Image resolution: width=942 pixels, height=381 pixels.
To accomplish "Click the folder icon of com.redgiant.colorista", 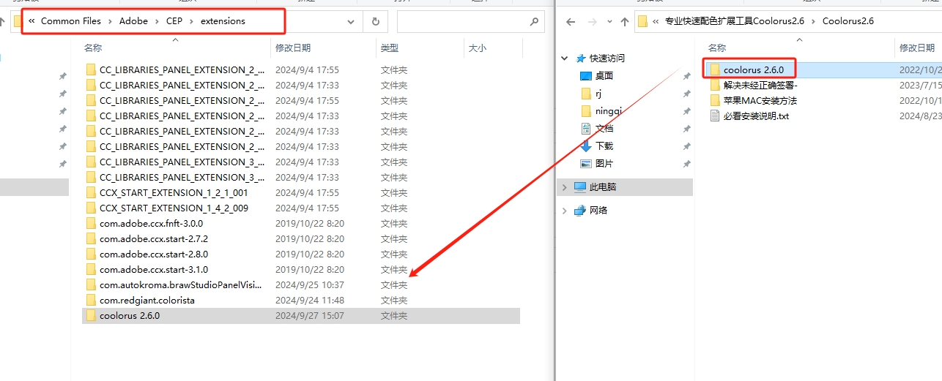I will 91,300.
